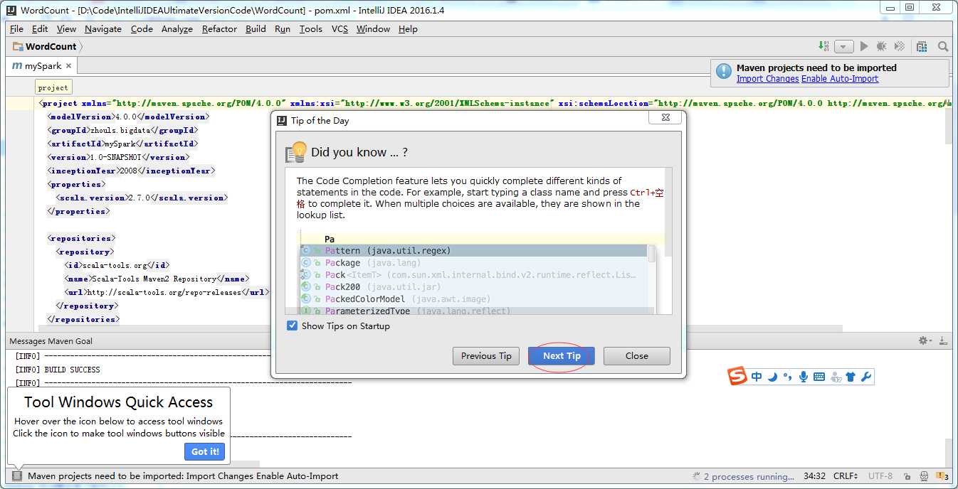This screenshot has width=958, height=489.
Task: Open the VCS menu
Action: [x=339, y=28]
